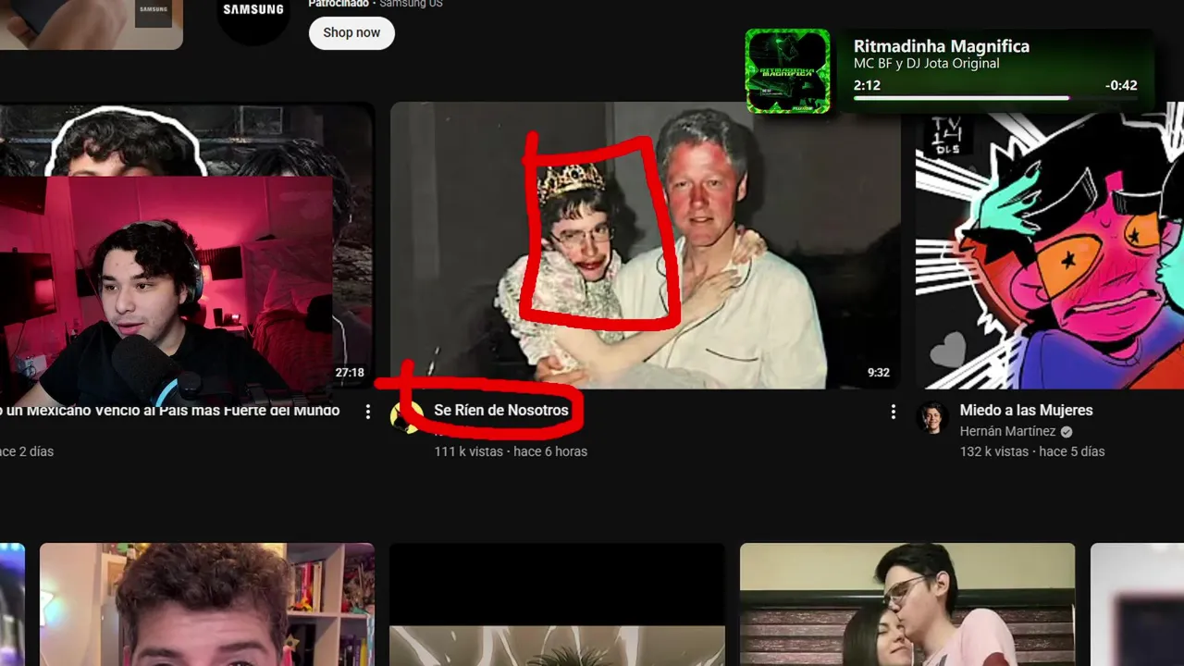
Task: Click MC BF y DJ Jota Original artist text
Action: pyautogui.click(x=926, y=64)
